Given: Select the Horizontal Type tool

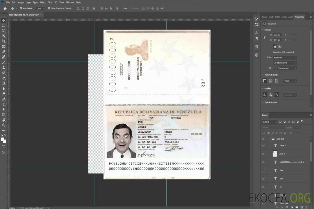Looking at the screenshot, I should tap(3, 104).
